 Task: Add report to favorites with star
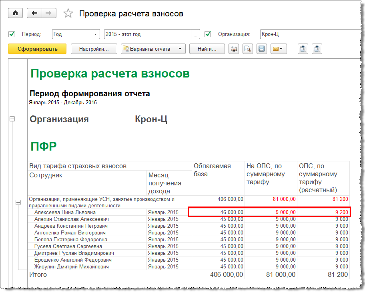pyautogui.click(x=68, y=14)
